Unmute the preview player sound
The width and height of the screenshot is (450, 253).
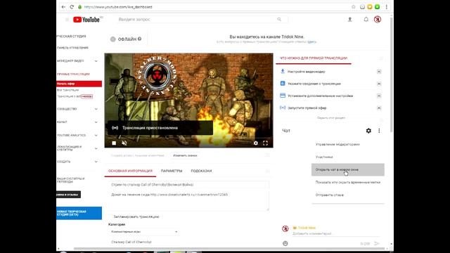[124, 143]
